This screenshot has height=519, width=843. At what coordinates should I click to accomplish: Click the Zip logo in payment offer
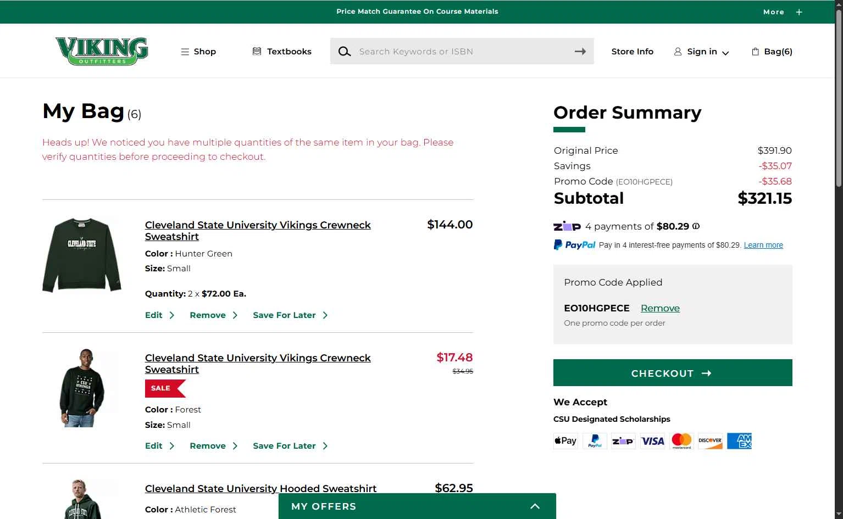click(567, 226)
